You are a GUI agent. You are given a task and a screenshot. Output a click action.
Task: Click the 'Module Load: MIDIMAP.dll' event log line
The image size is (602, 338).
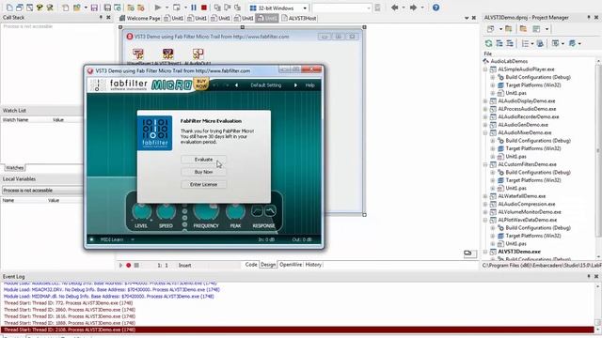pyautogui.click(x=109, y=297)
